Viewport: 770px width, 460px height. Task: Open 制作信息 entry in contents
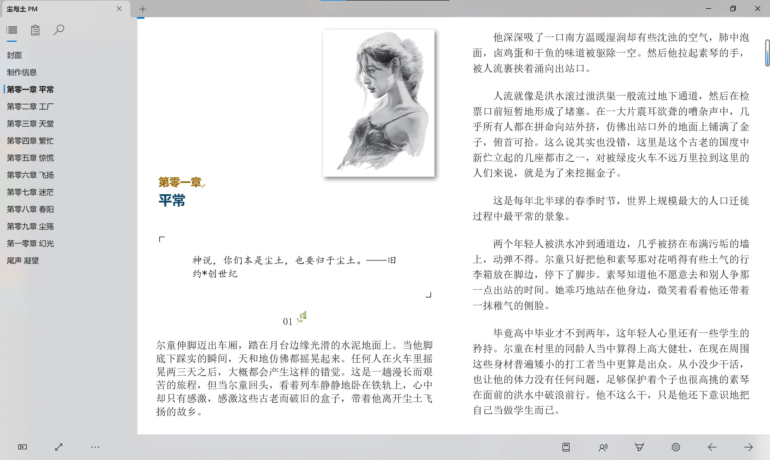(22, 72)
